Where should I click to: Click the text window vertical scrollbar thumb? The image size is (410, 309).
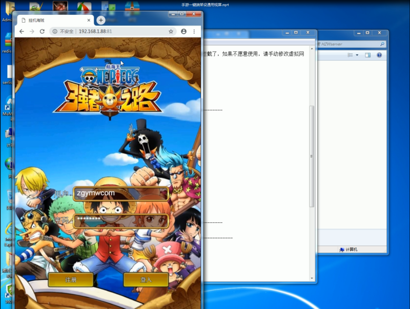tap(312, 156)
